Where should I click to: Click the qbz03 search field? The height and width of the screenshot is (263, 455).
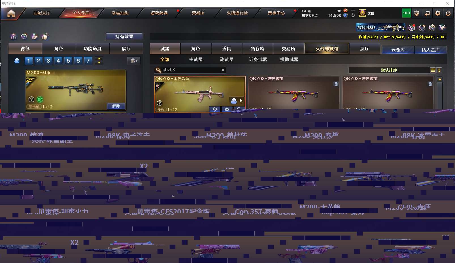pos(190,70)
